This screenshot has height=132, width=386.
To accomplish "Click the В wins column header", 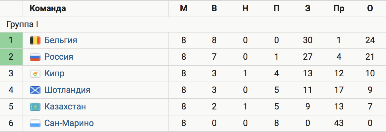I will point(214,9).
